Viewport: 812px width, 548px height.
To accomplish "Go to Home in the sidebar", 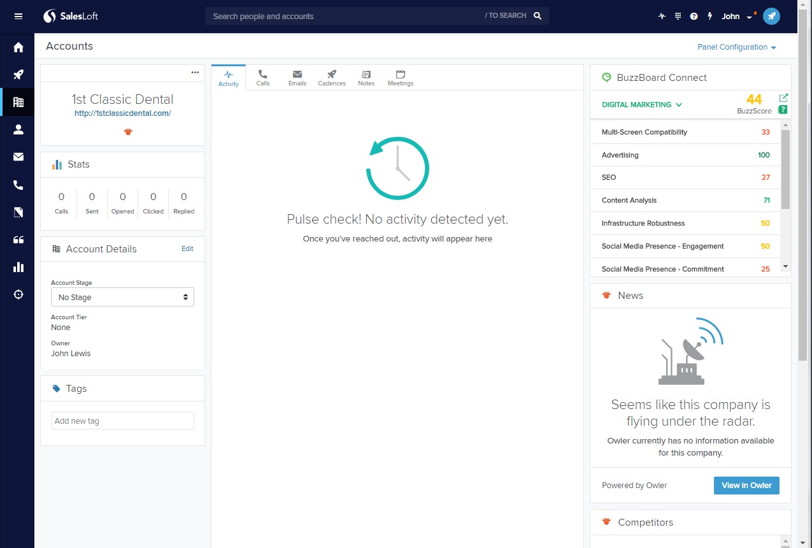I will pyautogui.click(x=18, y=47).
